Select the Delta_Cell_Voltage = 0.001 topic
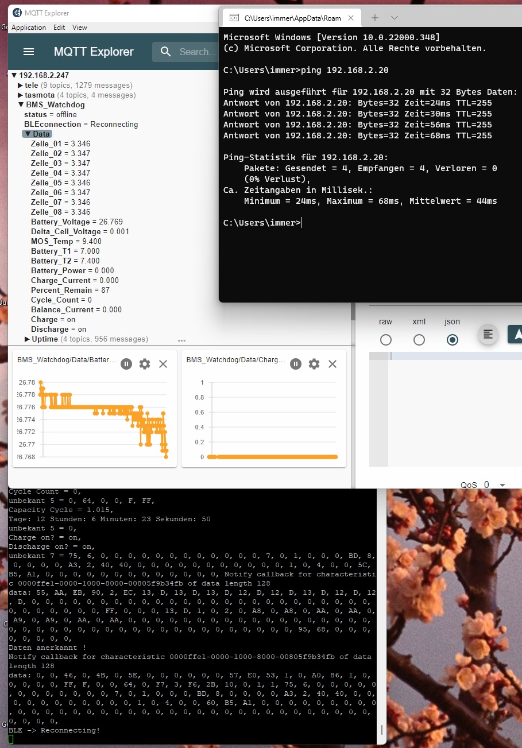 click(x=80, y=231)
